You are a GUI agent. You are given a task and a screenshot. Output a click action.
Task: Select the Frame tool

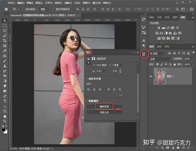point(5,46)
